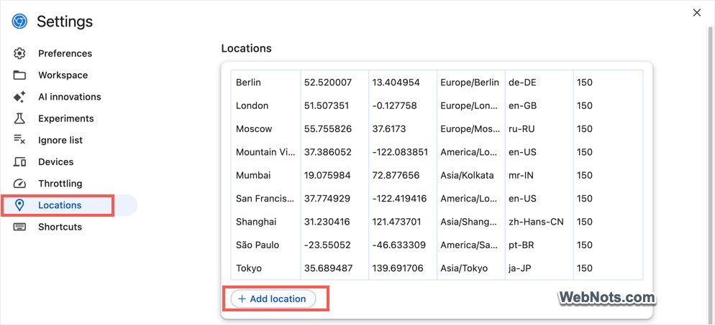Image resolution: width=715 pixels, height=325 pixels.
Task: Open the Preferences settings tab
Action: coord(65,53)
